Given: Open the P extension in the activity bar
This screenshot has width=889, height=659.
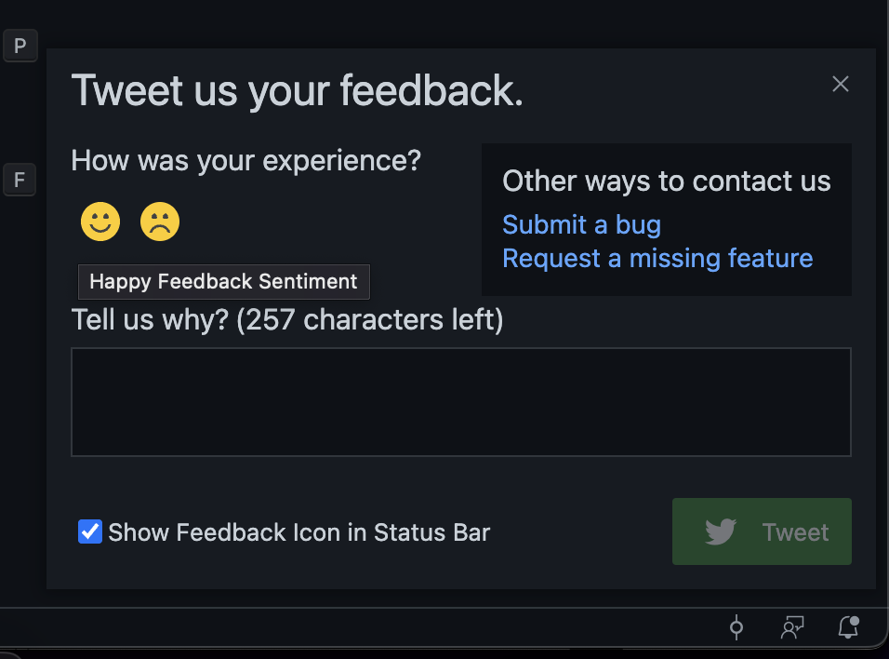Looking at the screenshot, I should 20,45.
